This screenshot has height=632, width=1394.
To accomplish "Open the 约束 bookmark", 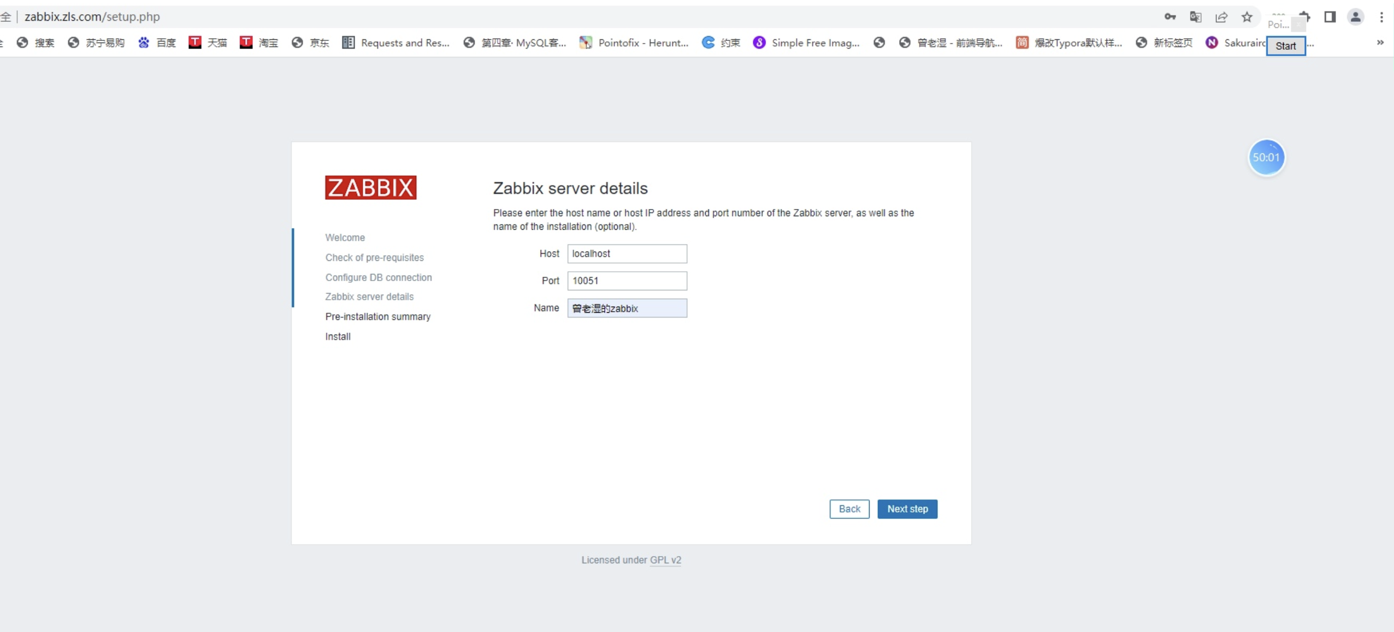I will point(721,43).
